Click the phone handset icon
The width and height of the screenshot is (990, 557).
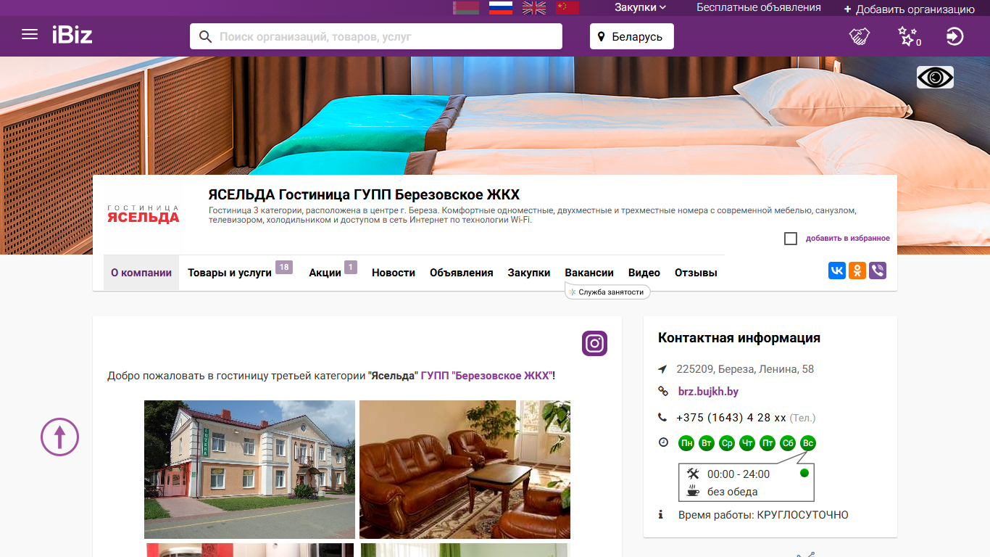point(662,418)
